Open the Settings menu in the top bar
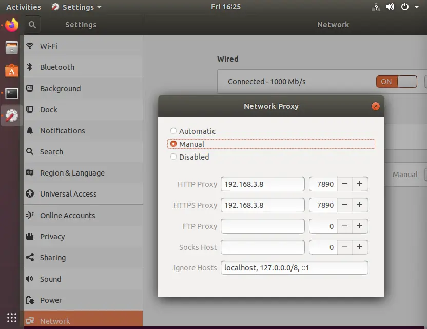This screenshot has height=329, width=427. pyautogui.click(x=76, y=7)
